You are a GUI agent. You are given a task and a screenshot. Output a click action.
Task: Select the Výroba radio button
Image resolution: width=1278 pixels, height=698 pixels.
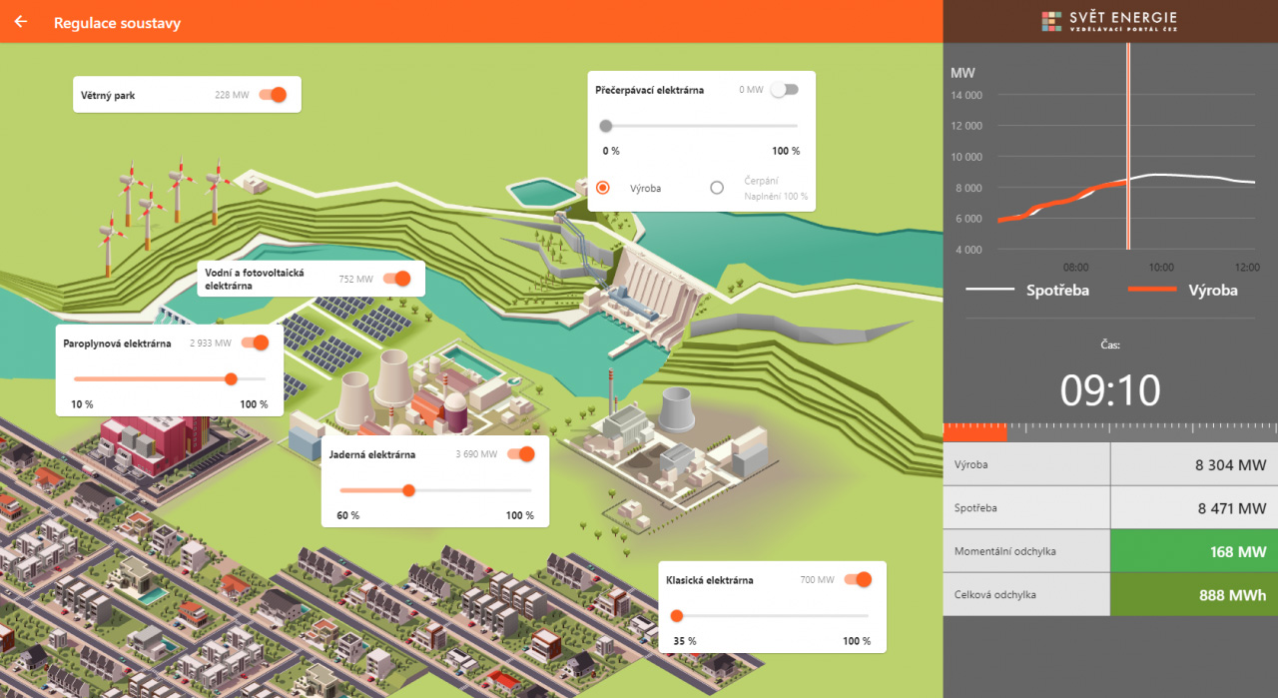tap(603, 188)
